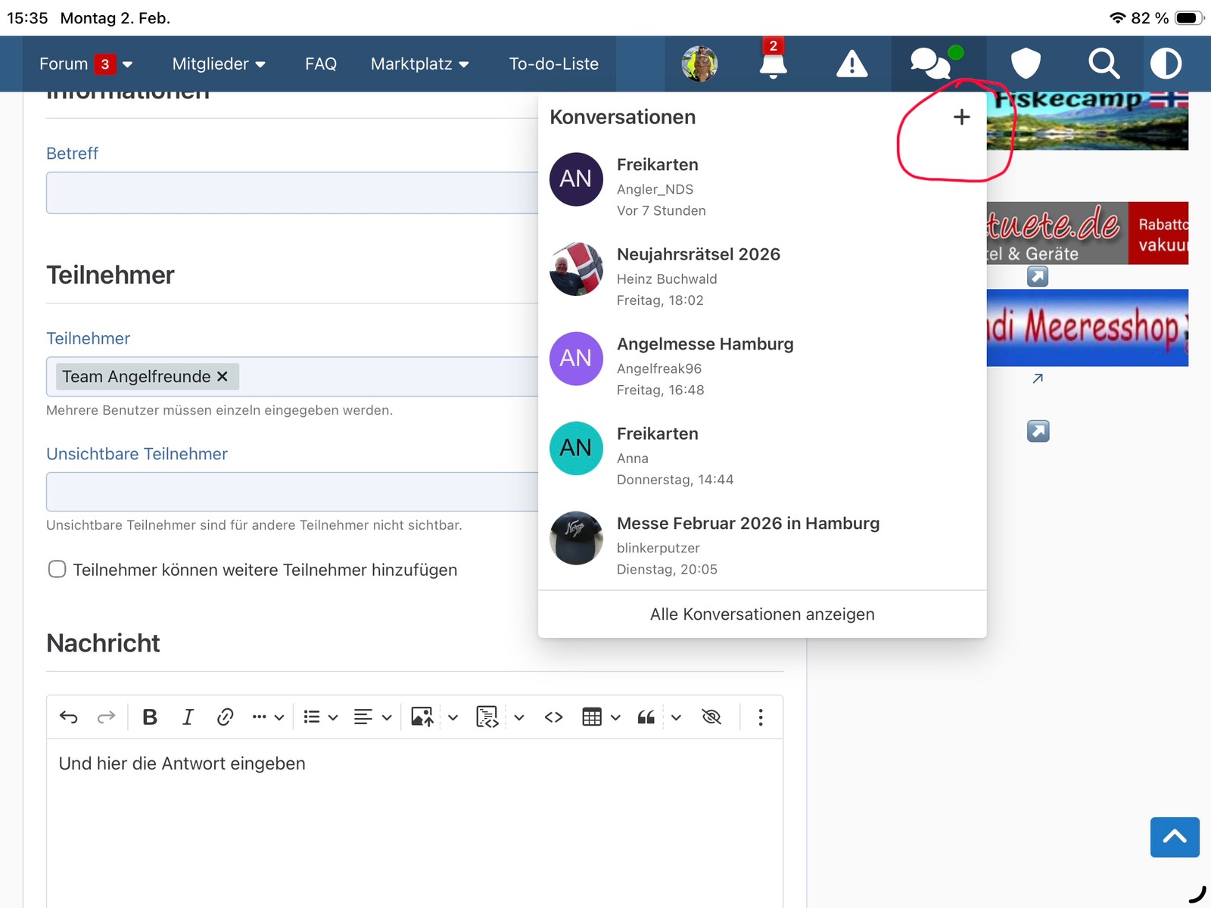Open the Neujahrsrätsel 2026 conversation
Screen dimensions: 1211x908
pyautogui.click(x=698, y=254)
